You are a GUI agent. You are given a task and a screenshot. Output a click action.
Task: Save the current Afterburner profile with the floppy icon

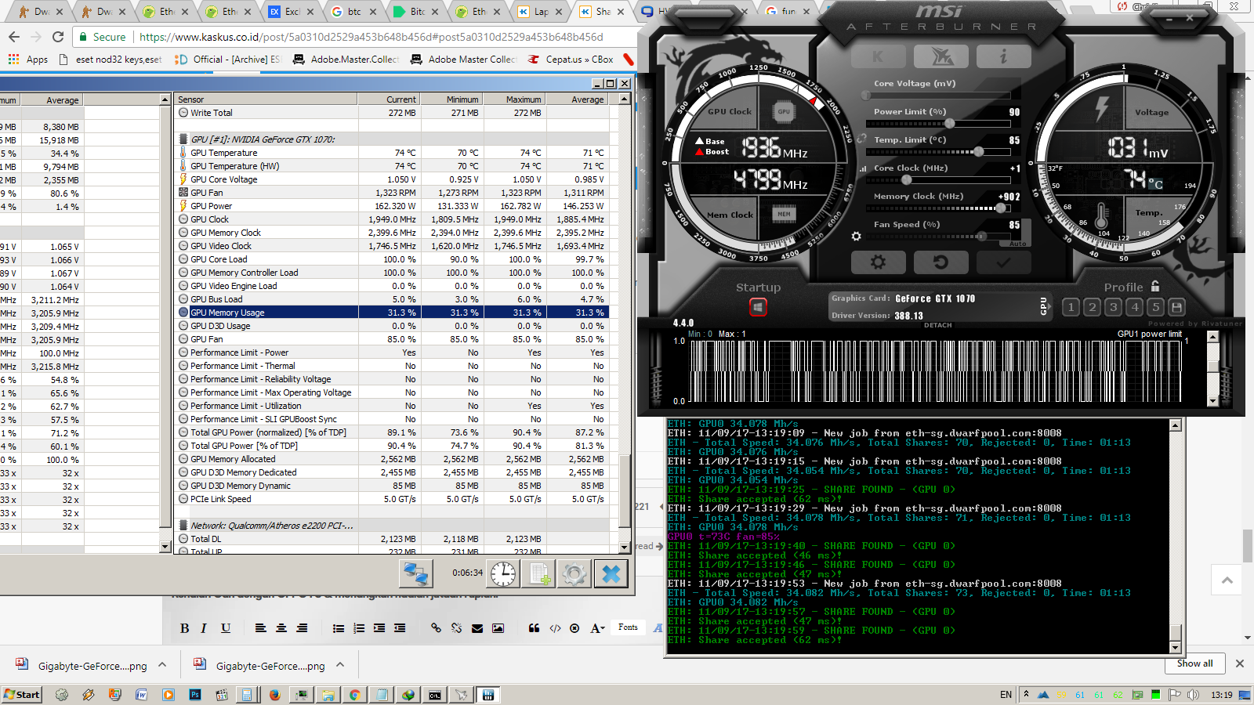coord(1176,307)
